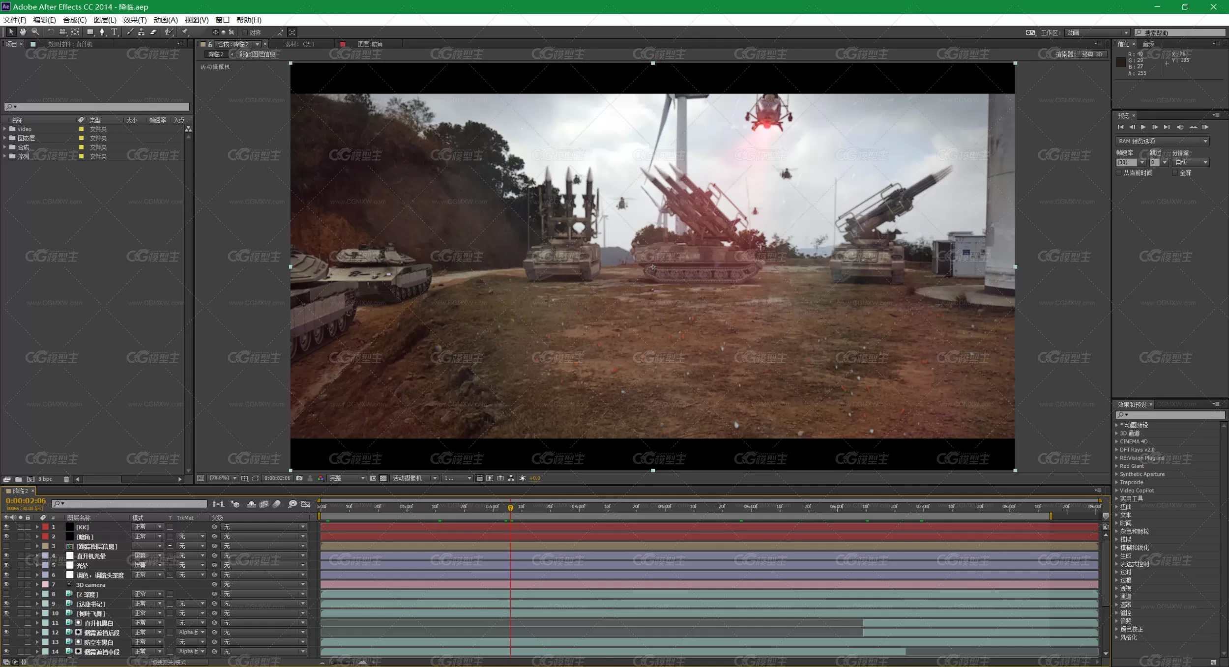Open the 动画(A) menu
The width and height of the screenshot is (1229, 667).
click(165, 20)
